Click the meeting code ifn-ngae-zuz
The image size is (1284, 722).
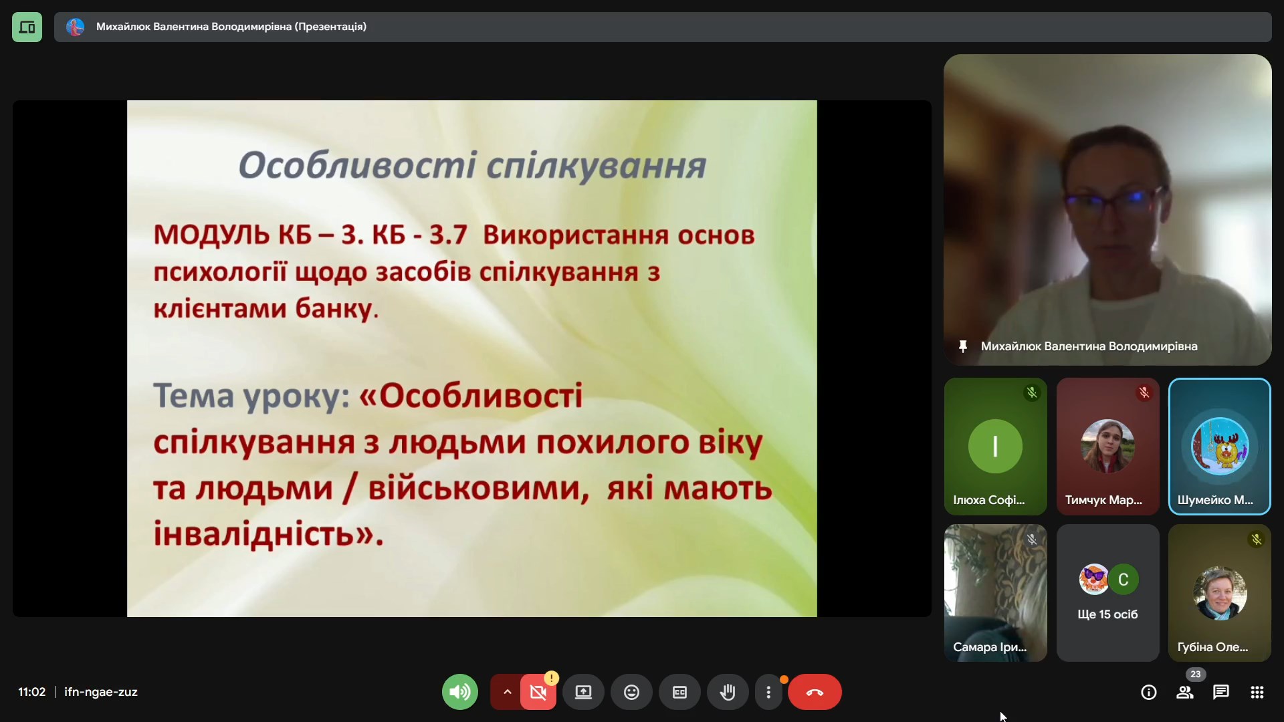(x=101, y=692)
